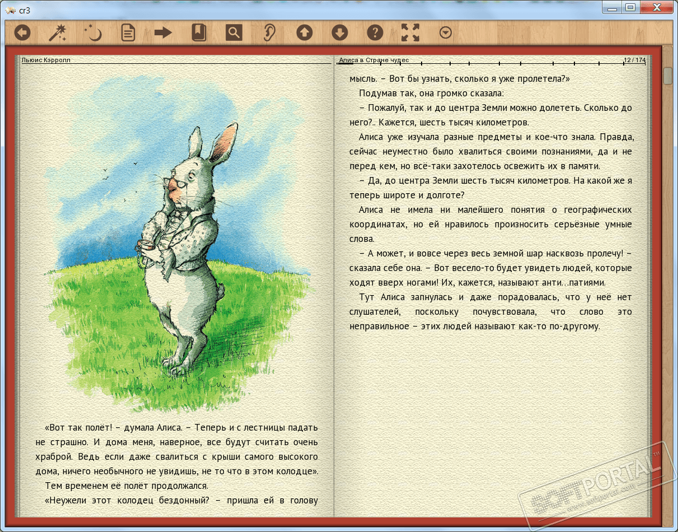Click the reading progress bar in header
This screenshot has height=532, width=678.
pyautogui.click(x=491, y=64)
